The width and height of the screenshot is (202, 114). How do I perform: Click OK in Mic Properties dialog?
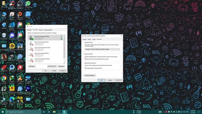(101, 80)
